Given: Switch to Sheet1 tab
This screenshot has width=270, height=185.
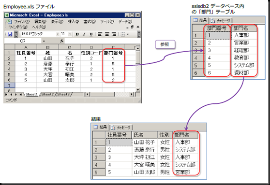Looking at the screenshot, I should 31,94.
